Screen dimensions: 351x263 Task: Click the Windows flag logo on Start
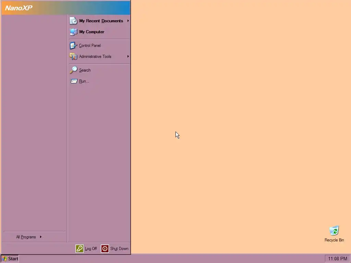tap(4, 259)
